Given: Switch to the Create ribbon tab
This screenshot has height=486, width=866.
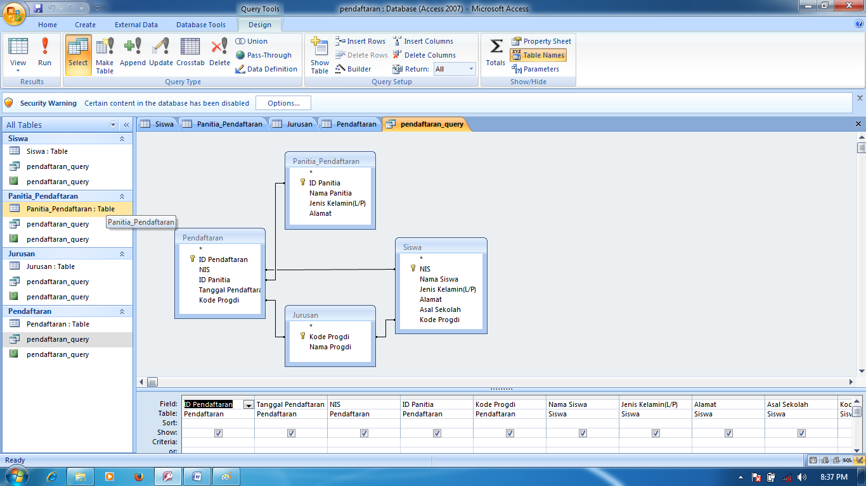Looking at the screenshot, I should (85, 25).
